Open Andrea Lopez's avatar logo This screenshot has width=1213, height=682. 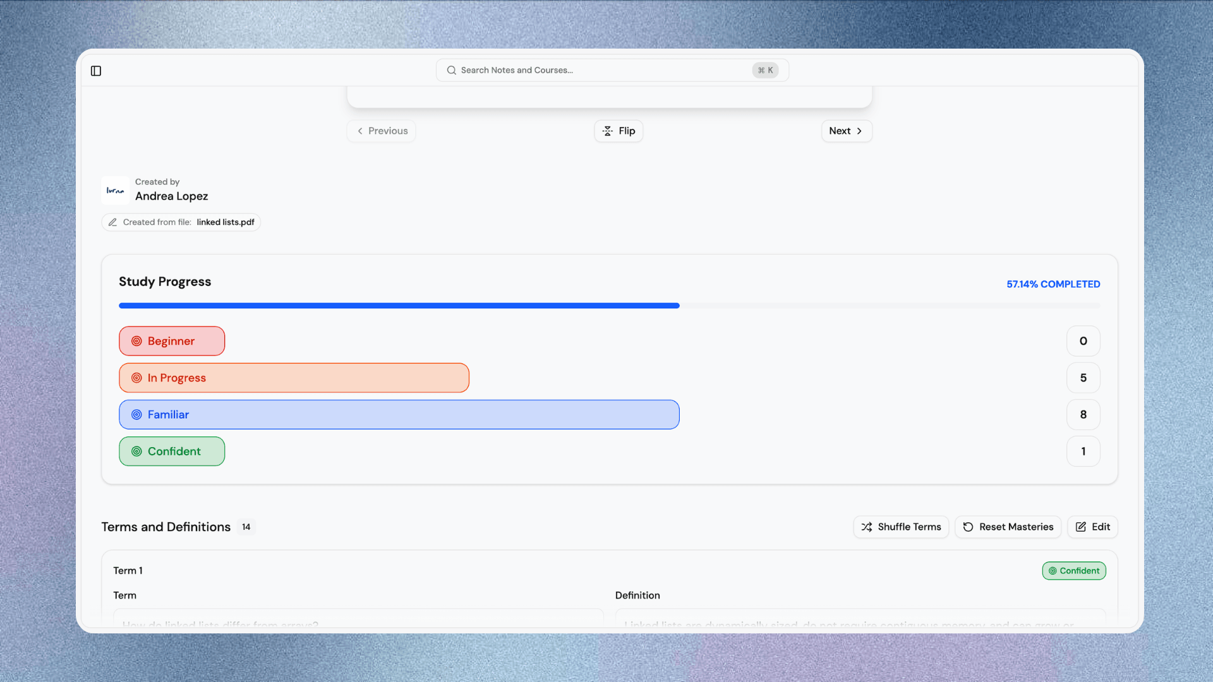click(x=115, y=190)
